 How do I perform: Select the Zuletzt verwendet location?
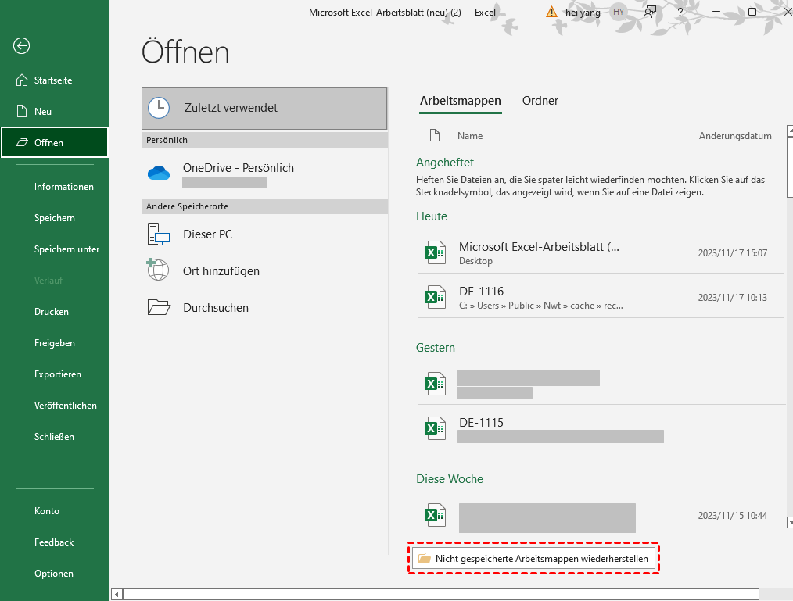264,108
